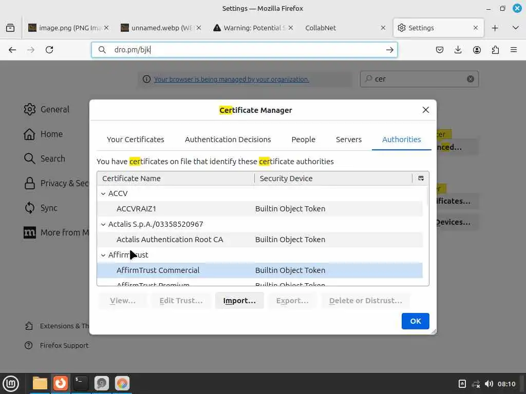Close the Warning: Potential tab
This screenshot has height=394, width=526.
click(291, 28)
